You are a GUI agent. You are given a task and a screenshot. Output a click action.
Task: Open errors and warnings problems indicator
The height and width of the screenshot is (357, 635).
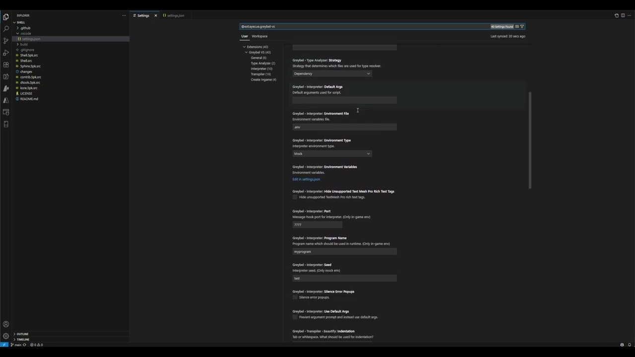36,345
